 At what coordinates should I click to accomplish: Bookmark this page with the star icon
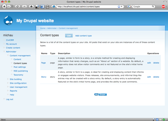click(119, 6)
